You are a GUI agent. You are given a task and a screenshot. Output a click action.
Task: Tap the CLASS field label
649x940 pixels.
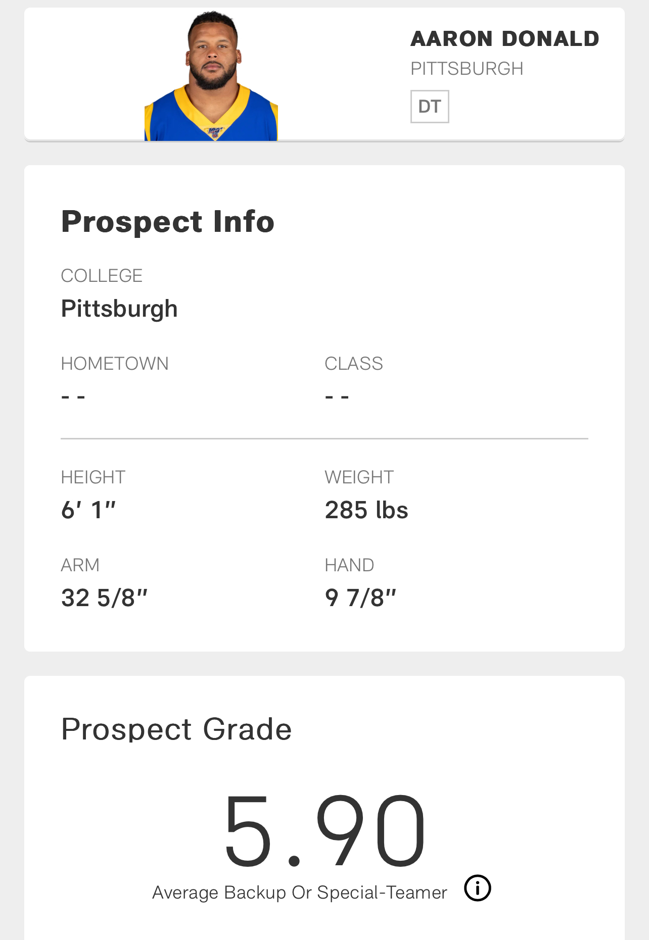(354, 364)
